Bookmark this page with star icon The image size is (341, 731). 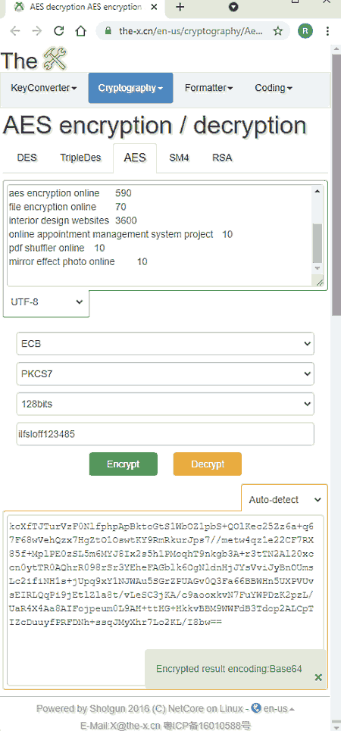(x=278, y=31)
